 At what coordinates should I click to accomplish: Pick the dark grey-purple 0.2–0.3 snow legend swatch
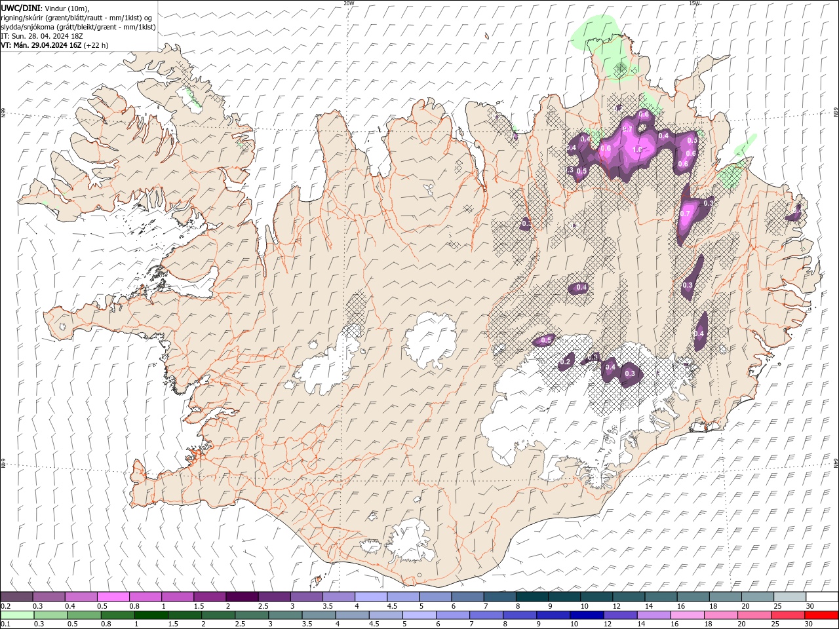[16, 596]
